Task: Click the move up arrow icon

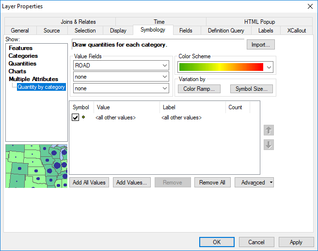Action: (269, 130)
